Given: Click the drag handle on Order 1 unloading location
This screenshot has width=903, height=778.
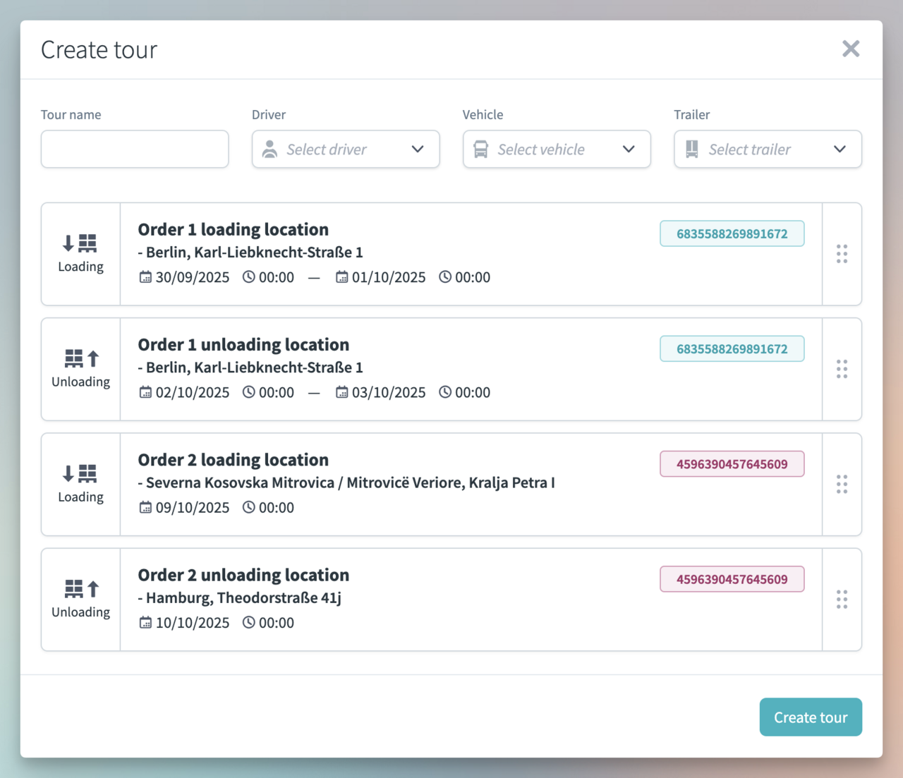Looking at the screenshot, I should 842,369.
